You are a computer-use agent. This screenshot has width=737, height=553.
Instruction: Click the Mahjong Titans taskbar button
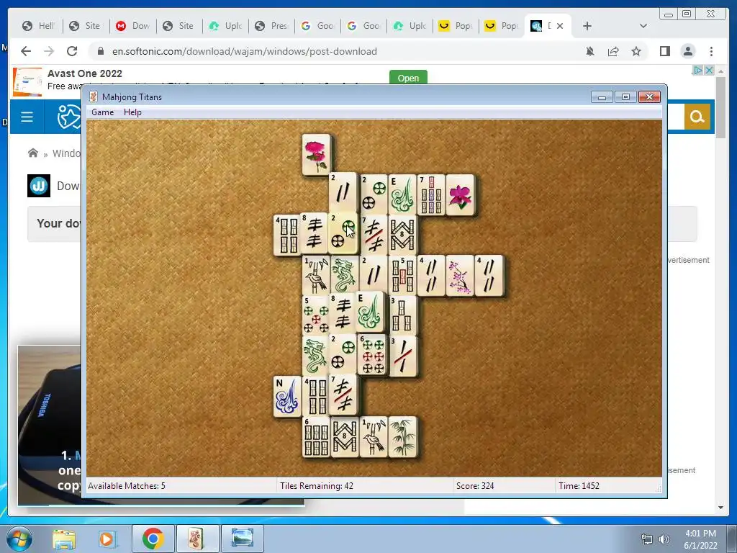coord(197,539)
